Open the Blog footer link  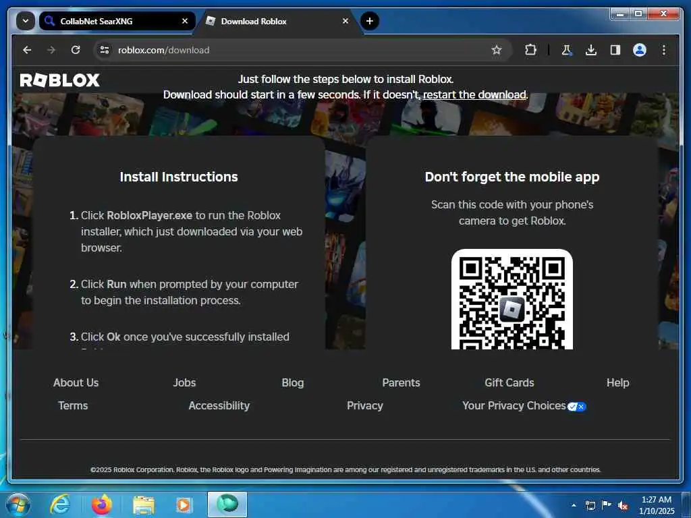(x=293, y=383)
